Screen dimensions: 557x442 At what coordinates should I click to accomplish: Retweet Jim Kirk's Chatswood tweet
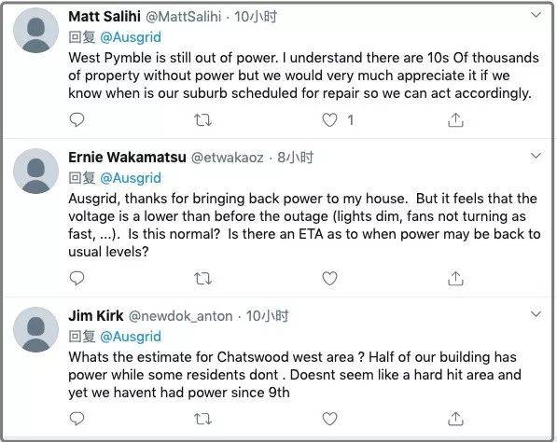click(x=203, y=420)
